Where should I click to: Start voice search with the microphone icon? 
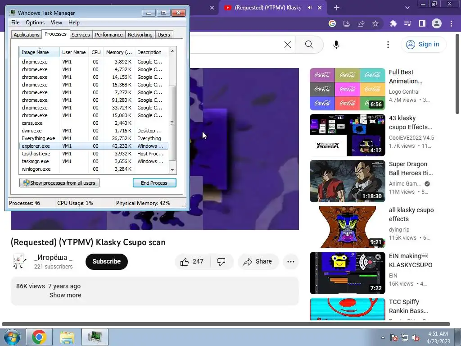click(x=336, y=45)
